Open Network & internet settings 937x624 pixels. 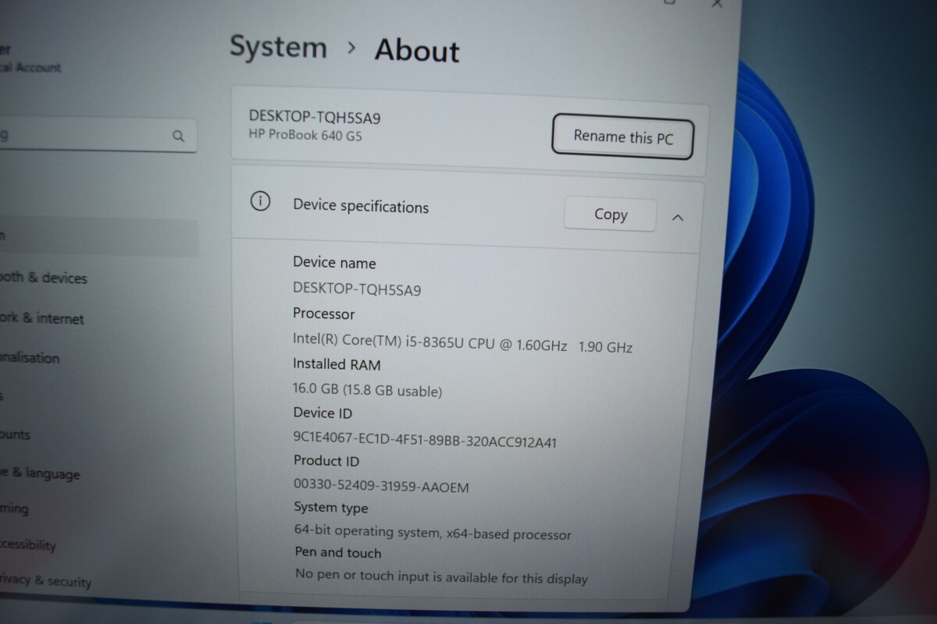[42, 318]
